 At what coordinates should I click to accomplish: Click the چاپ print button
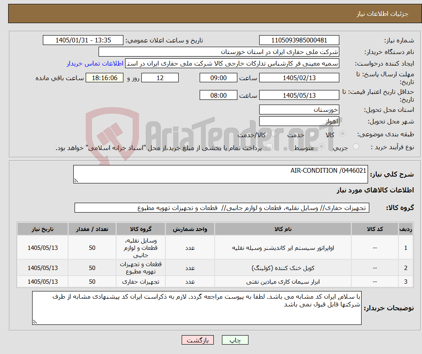point(235,340)
